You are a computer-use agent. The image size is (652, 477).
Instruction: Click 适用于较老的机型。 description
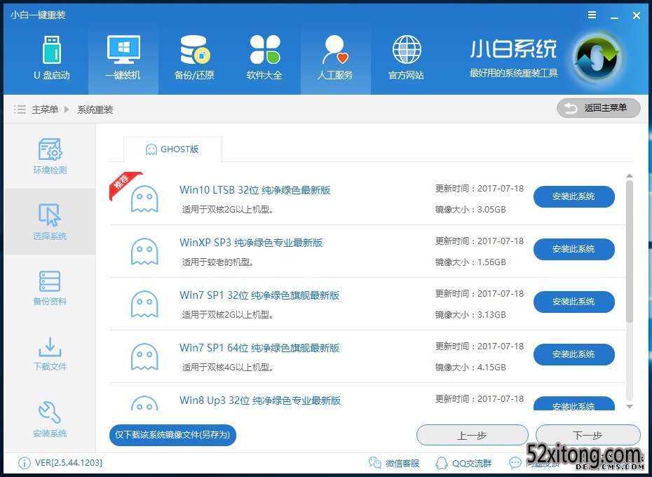(218, 262)
